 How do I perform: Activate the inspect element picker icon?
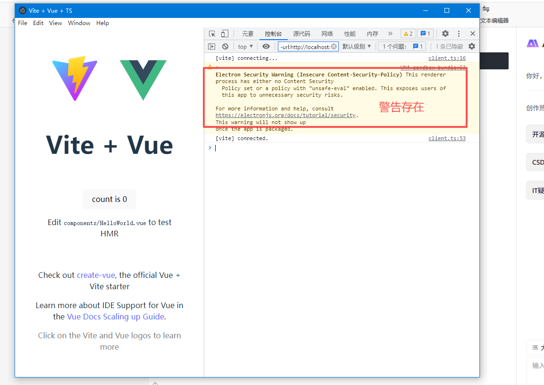point(212,33)
